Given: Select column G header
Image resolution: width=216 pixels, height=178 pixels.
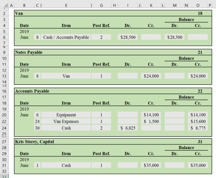Looking at the screenshot, I should point(101,5).
